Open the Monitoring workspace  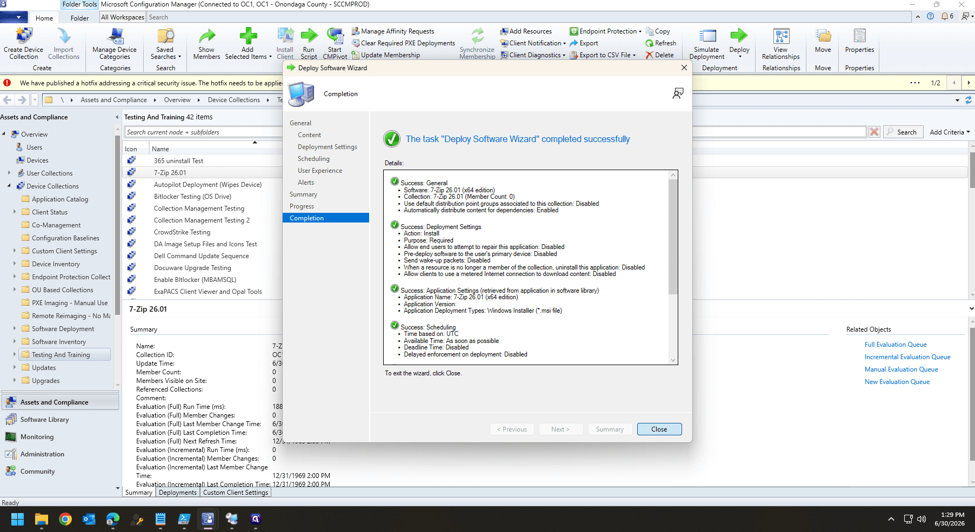pos(37,437)
